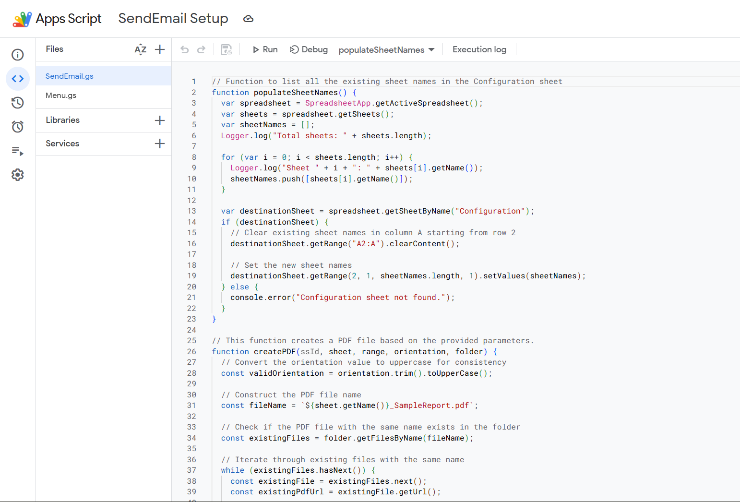Click line number 2 in the gutter
740x502 pixels.
click(x=194, y=93)
